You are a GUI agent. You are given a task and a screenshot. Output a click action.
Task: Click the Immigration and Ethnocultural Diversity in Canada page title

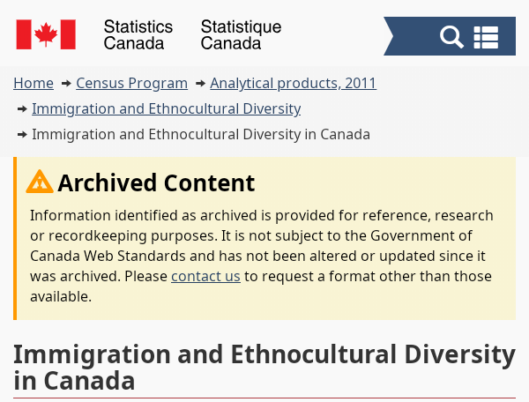pyautogui.click(x=264, y=368)
